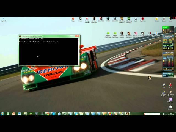
Task: Select the red star desktop icon
Action: [x=87, y=20]
